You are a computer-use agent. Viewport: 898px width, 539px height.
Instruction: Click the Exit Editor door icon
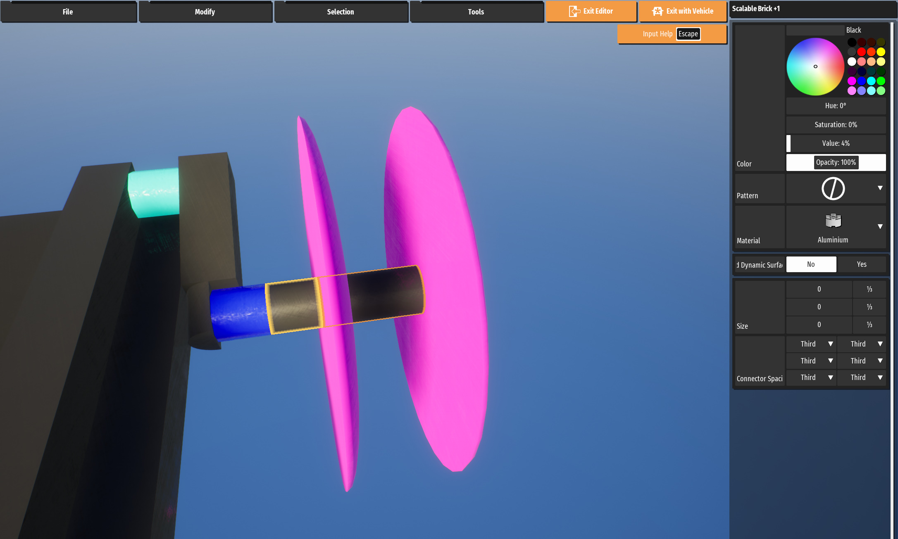tap(574, 11)
